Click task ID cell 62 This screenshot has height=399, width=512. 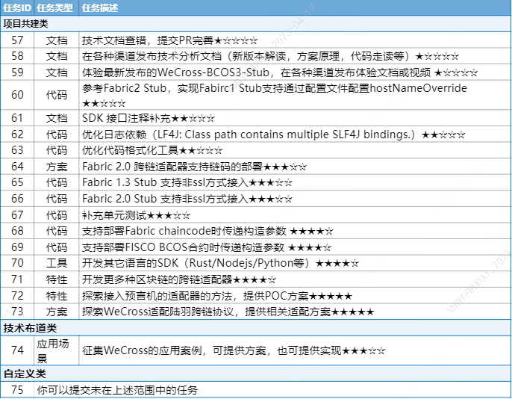click(x=17, y=134)
